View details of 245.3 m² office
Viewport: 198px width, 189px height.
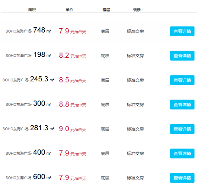(x=182, y=80)
